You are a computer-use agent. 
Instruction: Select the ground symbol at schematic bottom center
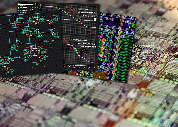(37, 64)
